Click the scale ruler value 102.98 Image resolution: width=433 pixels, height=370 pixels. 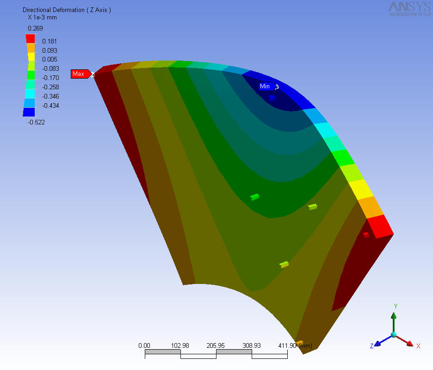(180, 345)
